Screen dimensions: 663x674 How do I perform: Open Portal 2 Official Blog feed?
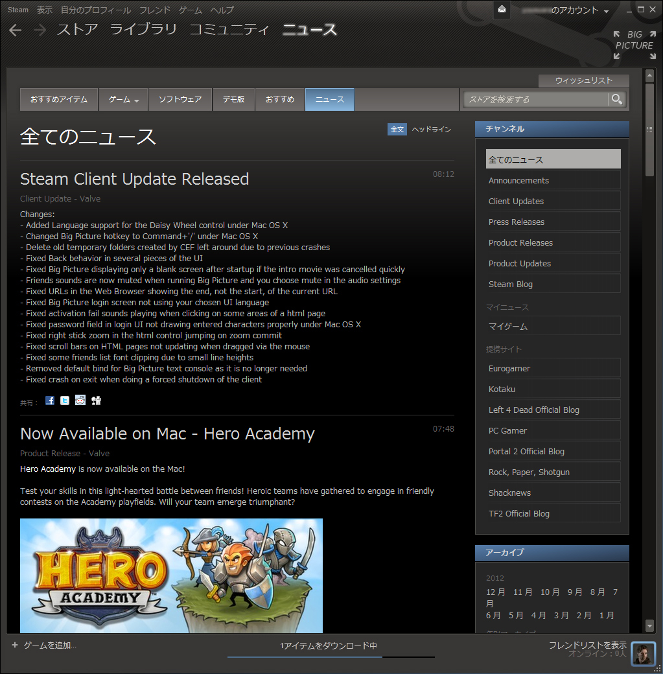553,451
